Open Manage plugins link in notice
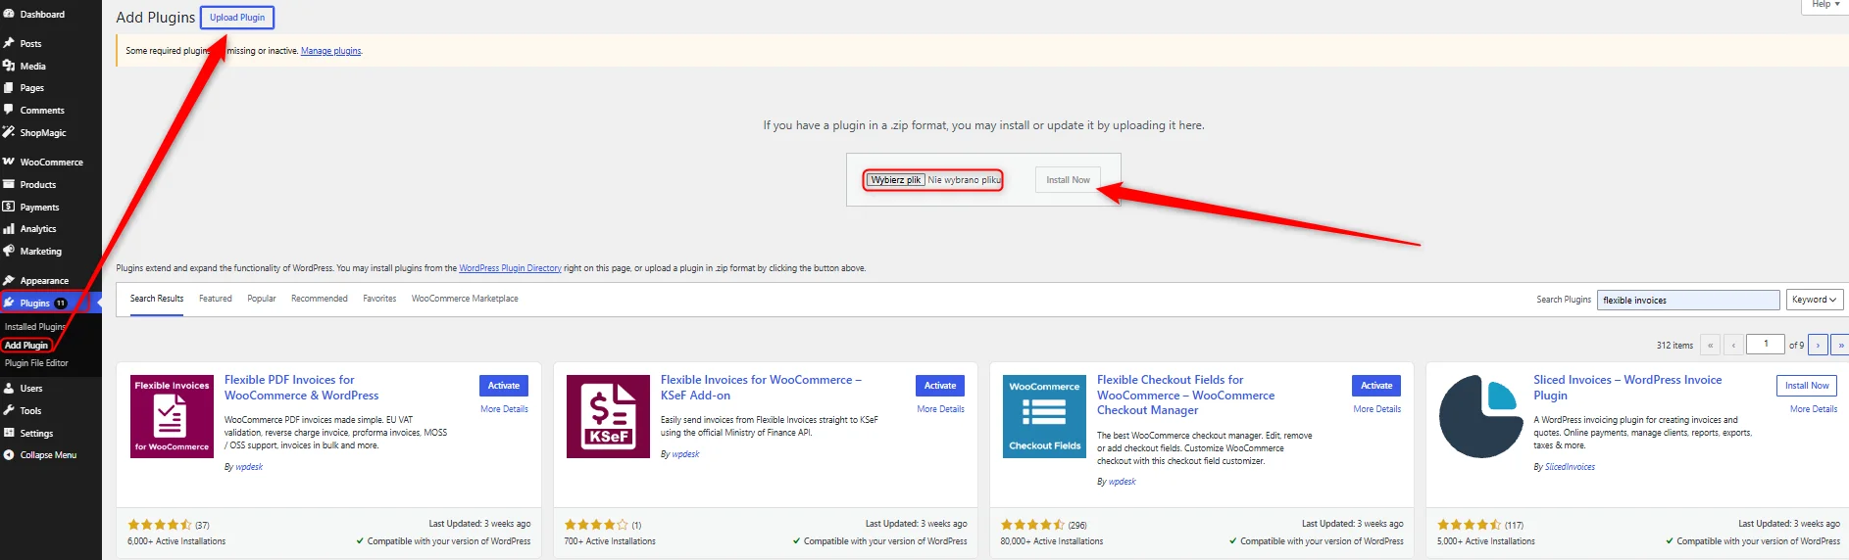 [331, 51]
